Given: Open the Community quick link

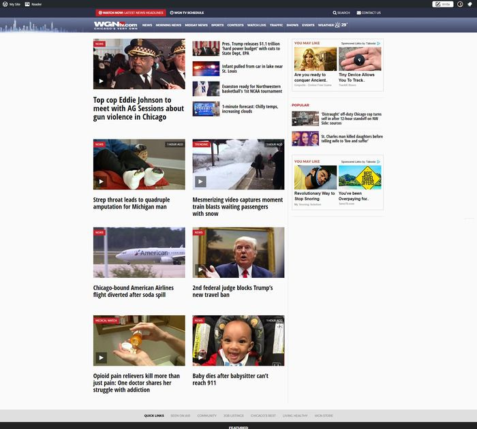Looking at the screenshot, I should (207, 415).
